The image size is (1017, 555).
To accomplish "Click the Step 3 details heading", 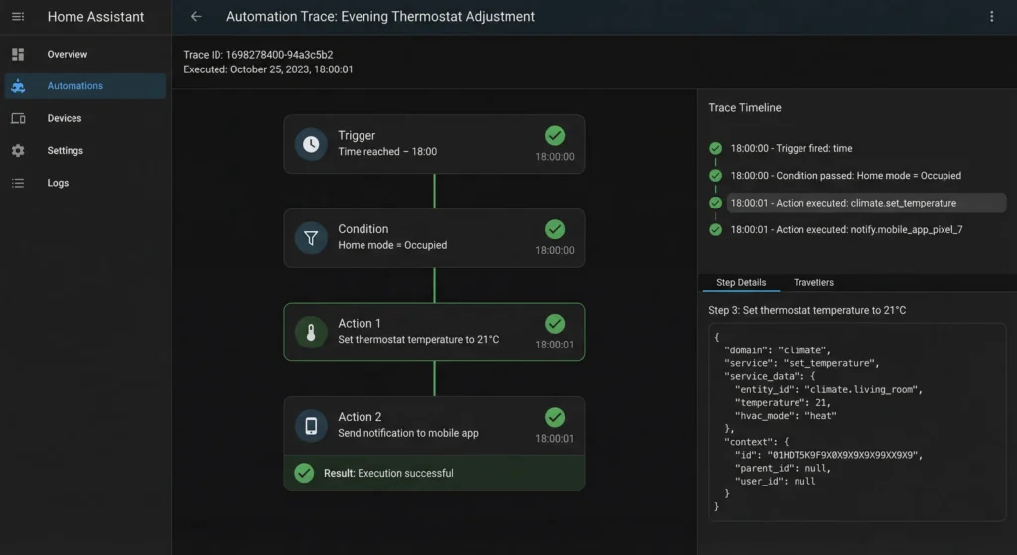I will pos(806,310).
